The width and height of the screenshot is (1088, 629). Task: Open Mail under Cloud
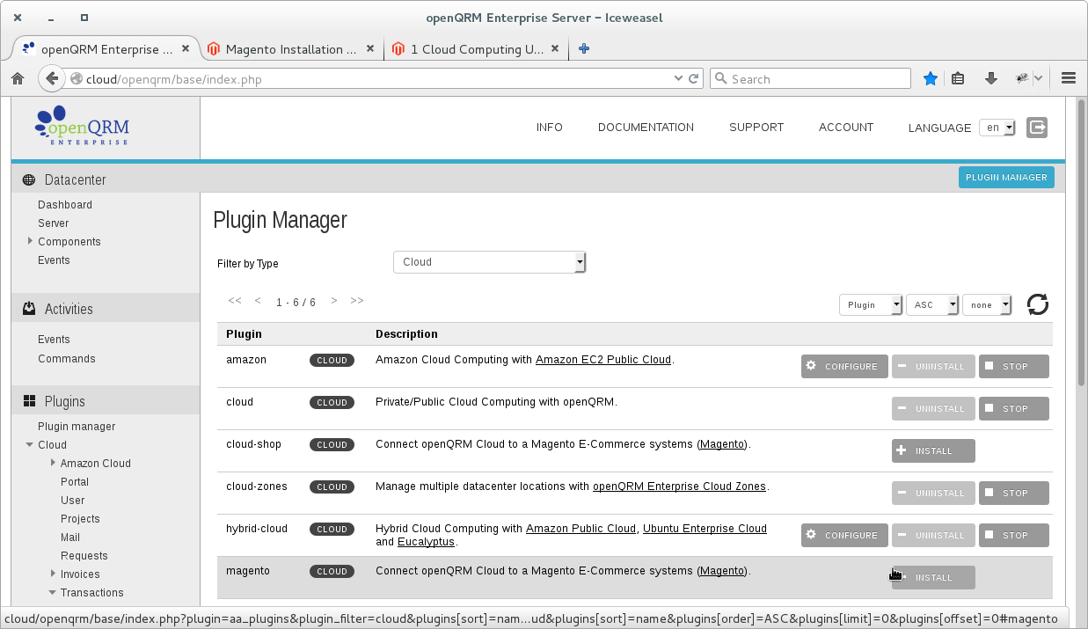[70, 538]
